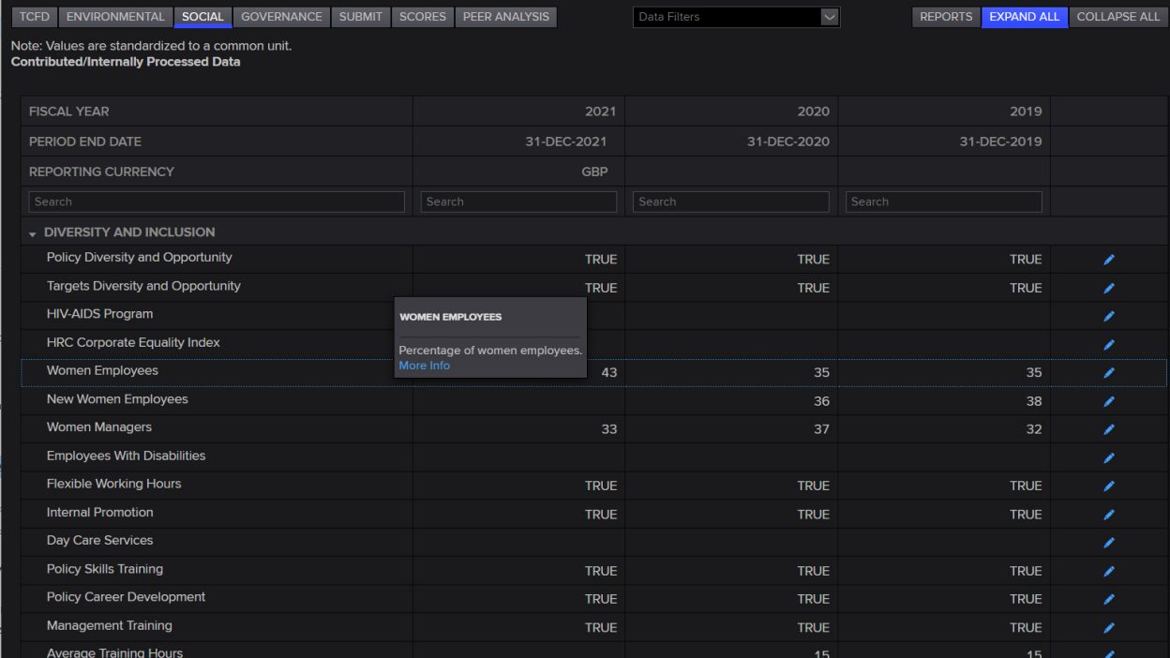Edit the Policy Skills Training entry
The image size is (1170, 658).
pyautogui.click(x=1109, y=570)
